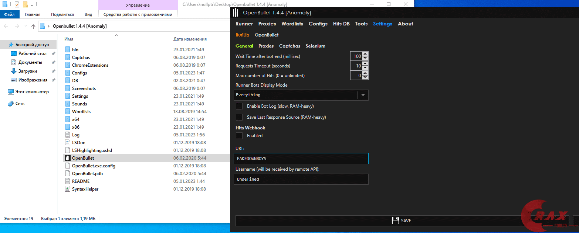This screenshot has height=233, width=579.
Task: Click the ChromeExtensions folder icon
Action: [68, 65]
